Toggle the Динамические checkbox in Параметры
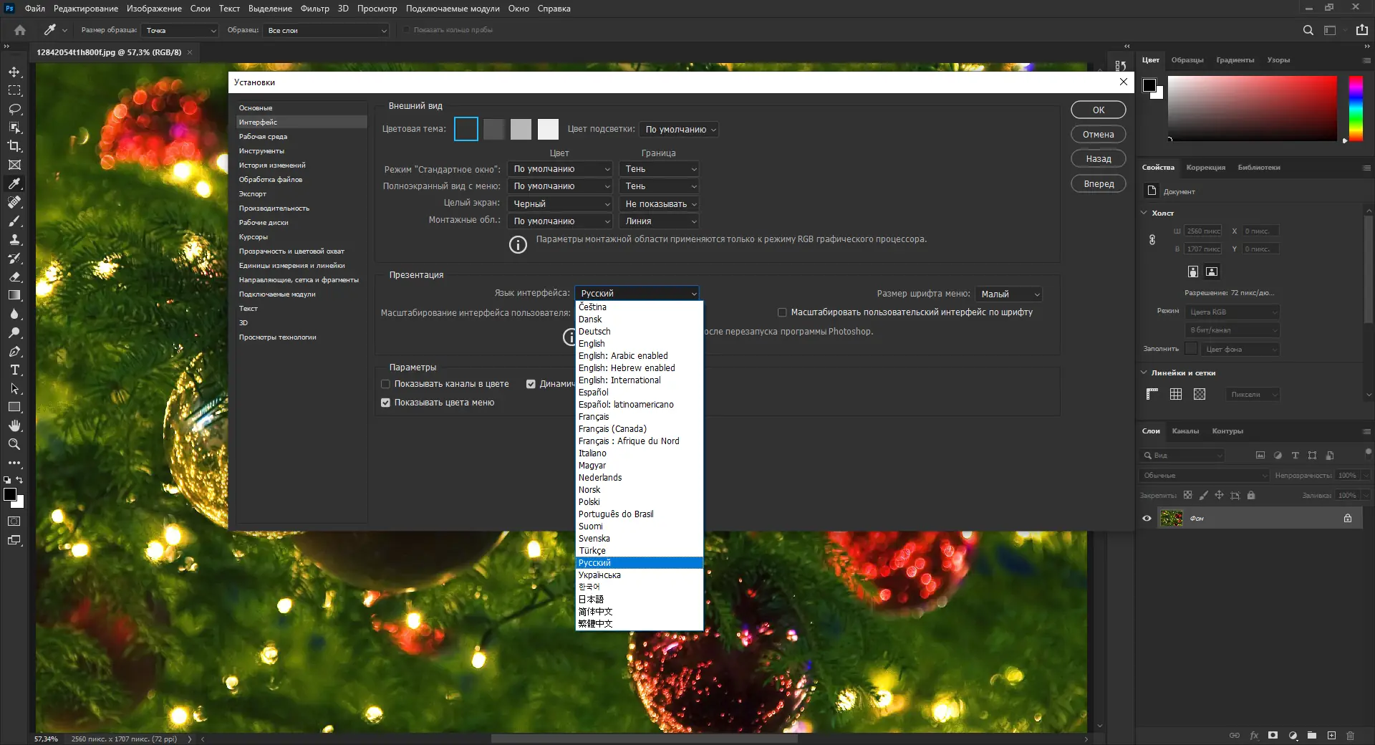 tap(531, 384)
